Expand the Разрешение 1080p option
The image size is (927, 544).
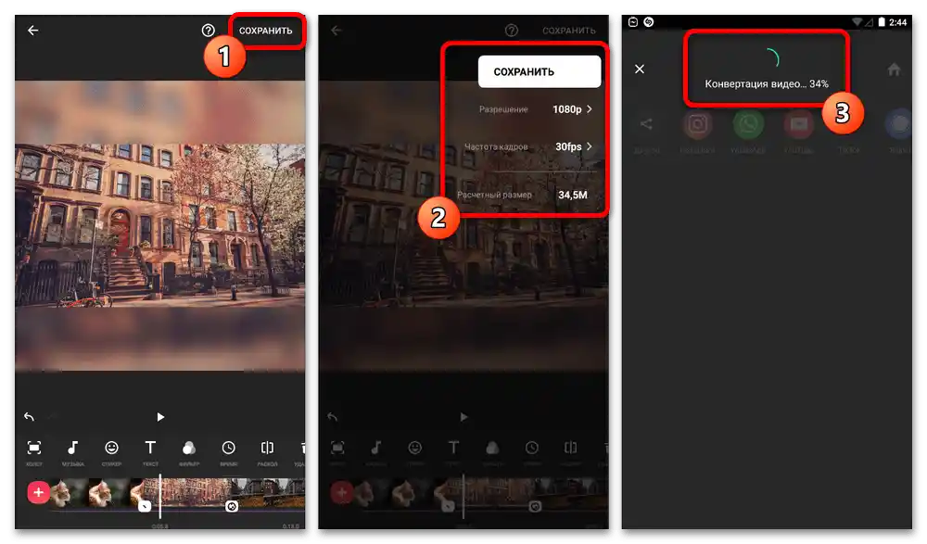pos(535,109)
